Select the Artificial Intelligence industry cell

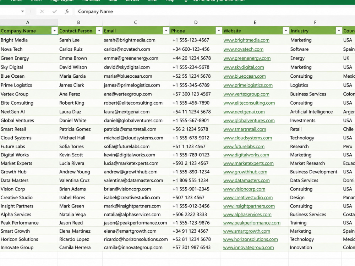coord(315,112)
